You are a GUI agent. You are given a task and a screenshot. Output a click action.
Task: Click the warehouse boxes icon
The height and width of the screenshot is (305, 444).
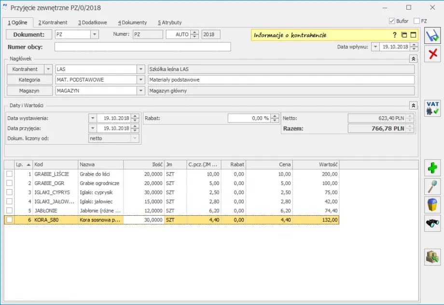[x=432, y=257]
